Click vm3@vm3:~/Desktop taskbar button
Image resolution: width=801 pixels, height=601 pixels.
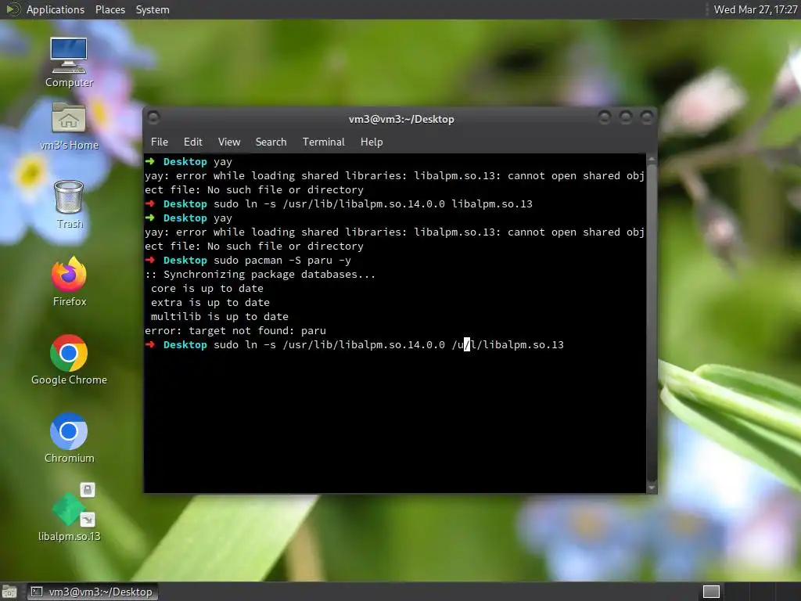pos(92,592)
